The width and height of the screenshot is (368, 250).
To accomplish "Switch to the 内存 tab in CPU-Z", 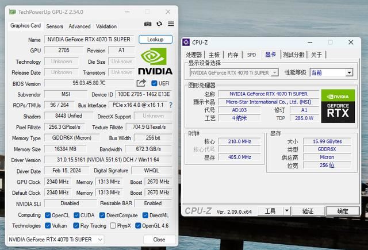I will [233, 55].
